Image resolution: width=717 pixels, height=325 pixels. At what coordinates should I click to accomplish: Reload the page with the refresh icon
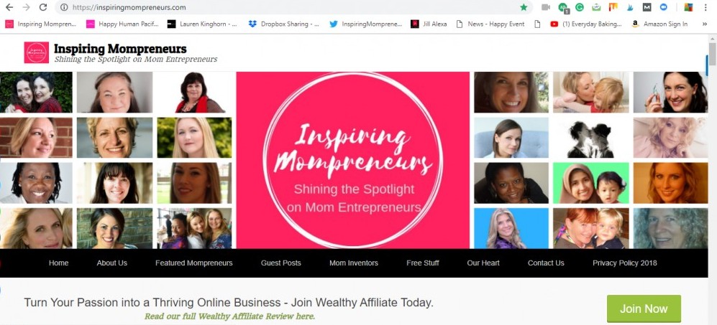pyautogui.click(x=43, y=7)
